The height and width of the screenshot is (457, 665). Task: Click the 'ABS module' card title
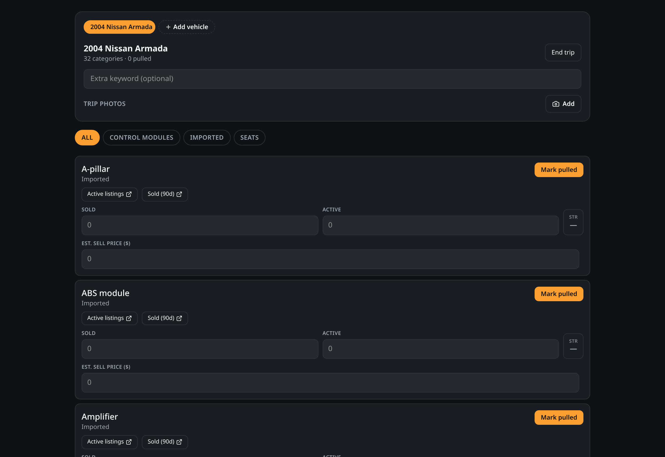pyautogui.click(x=105, y=293)
